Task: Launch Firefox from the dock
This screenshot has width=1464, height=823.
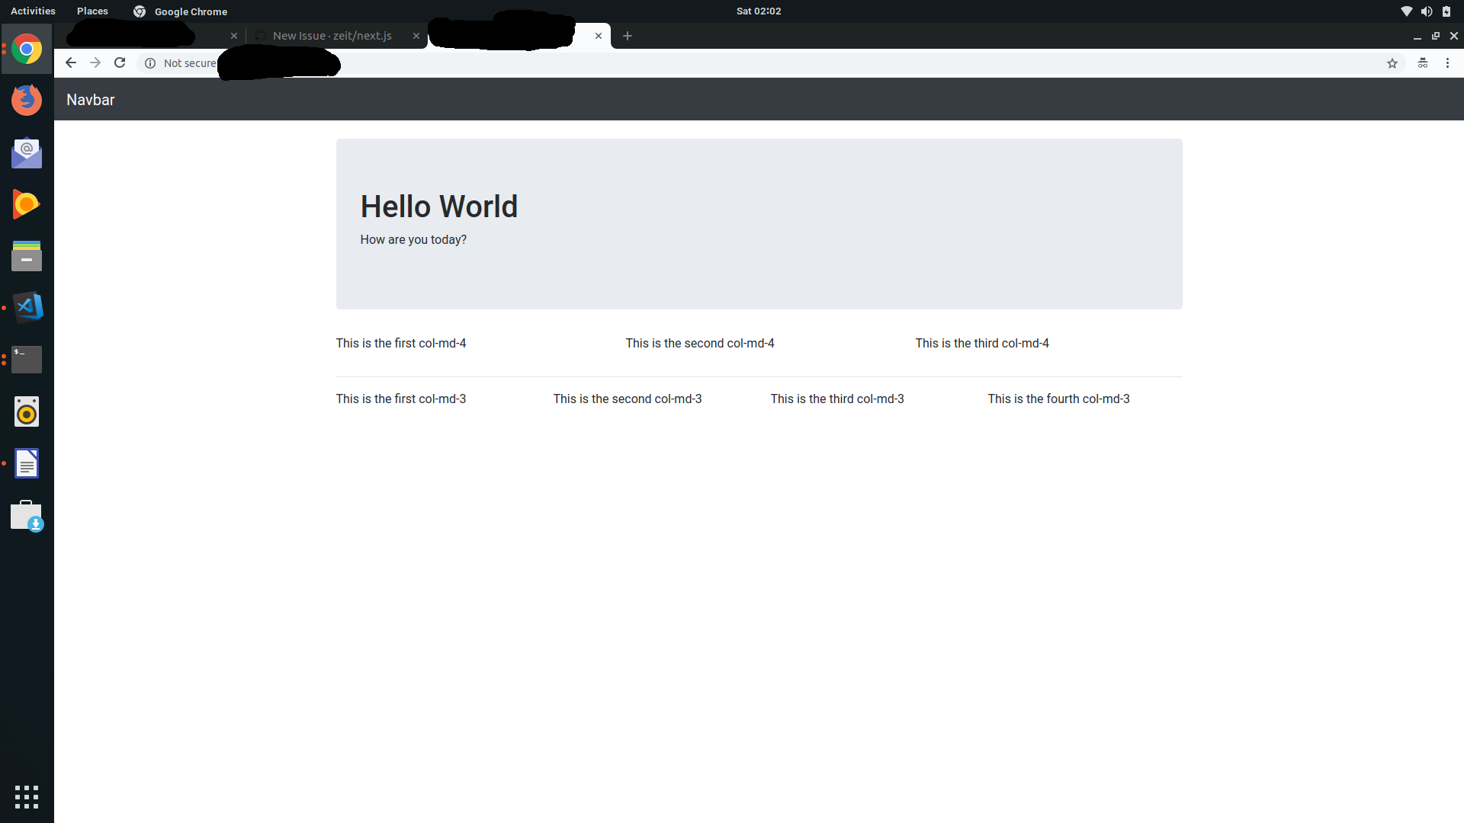Action: pos(27,100)
